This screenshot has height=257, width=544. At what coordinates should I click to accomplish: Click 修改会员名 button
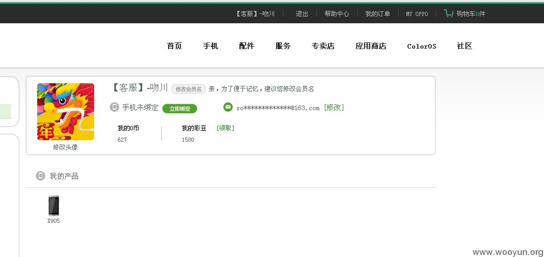point(188,89)
